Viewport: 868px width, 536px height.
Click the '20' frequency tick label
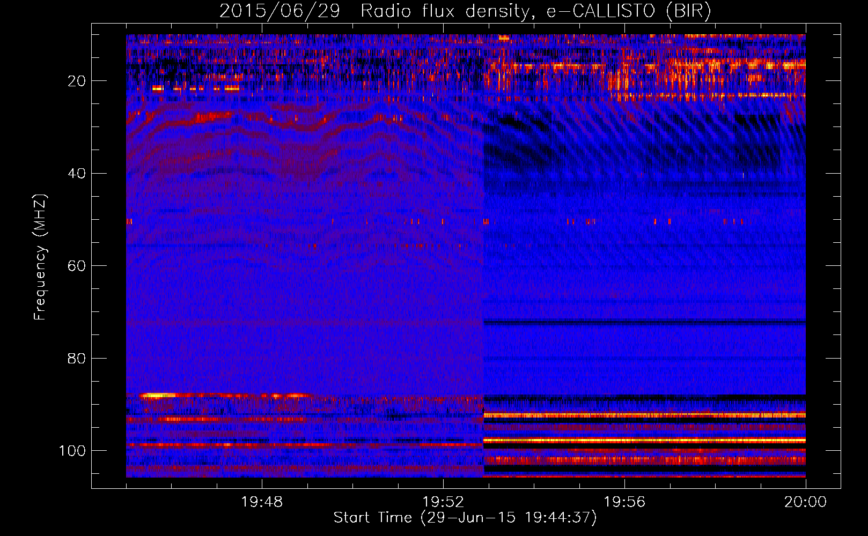point(77,81)
